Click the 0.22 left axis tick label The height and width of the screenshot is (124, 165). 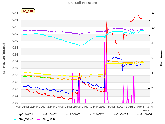point(15,103)
